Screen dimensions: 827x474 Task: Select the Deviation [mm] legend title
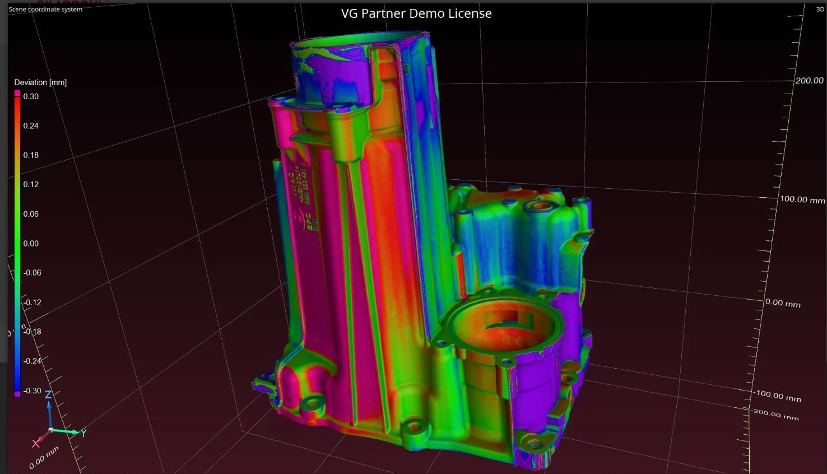coord(40,82)
